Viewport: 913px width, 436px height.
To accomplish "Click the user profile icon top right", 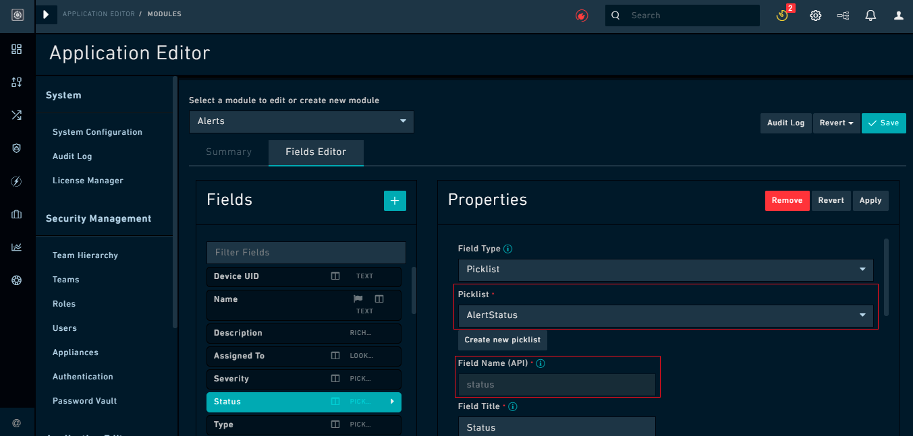I will click(x=898, y=15).
